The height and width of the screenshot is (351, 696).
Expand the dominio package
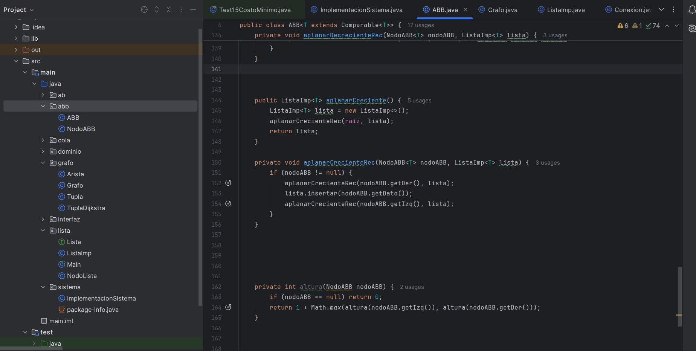43,151
